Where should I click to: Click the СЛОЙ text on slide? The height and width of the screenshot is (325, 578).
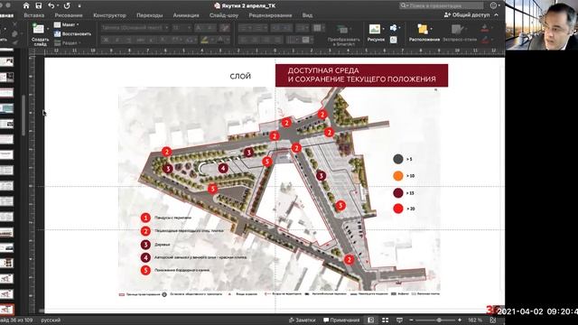click(240, 76)
